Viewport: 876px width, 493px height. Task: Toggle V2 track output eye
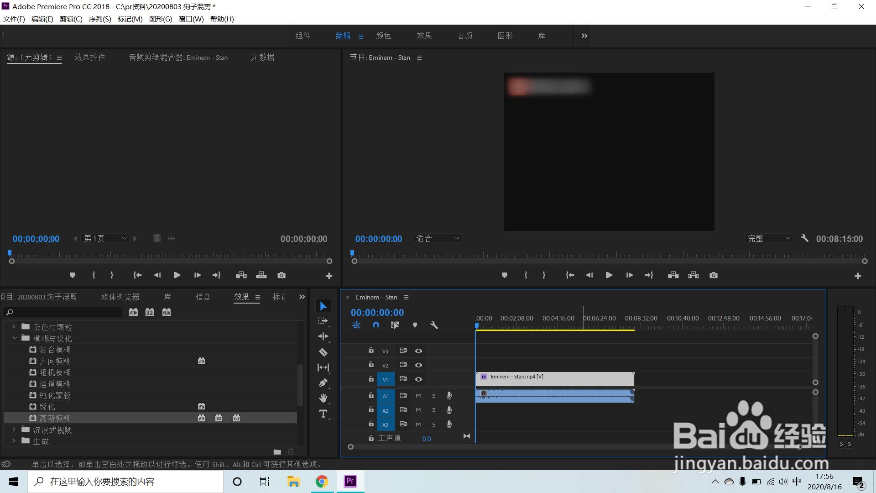pyautogui.click(x=418, y=365)
